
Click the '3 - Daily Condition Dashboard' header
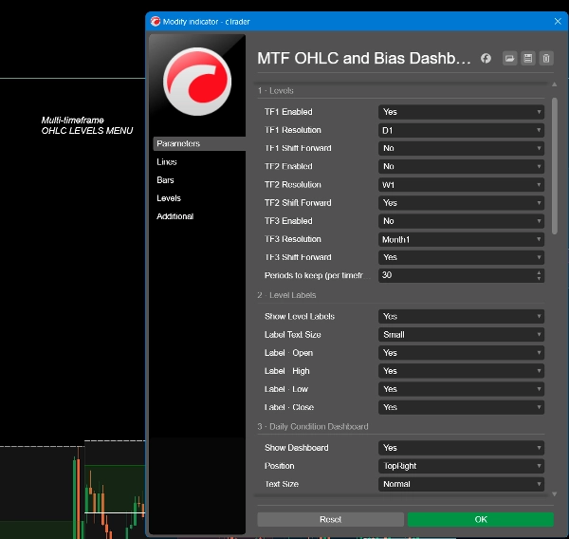313,426
